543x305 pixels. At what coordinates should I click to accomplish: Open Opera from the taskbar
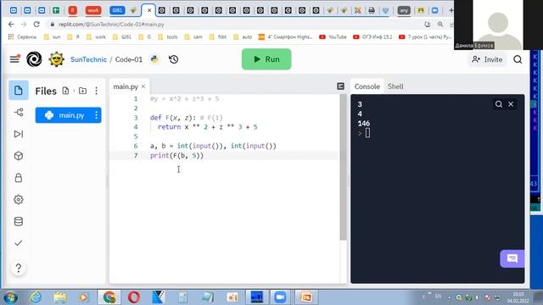(x=134, y=297)
